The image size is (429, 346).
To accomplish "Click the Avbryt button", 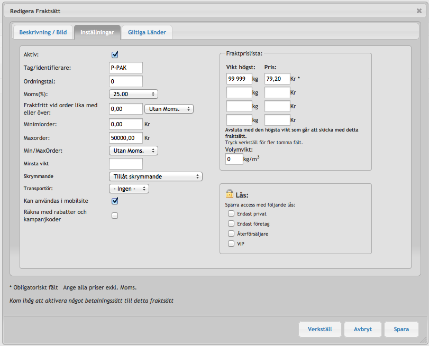I will tap(363, 329).
